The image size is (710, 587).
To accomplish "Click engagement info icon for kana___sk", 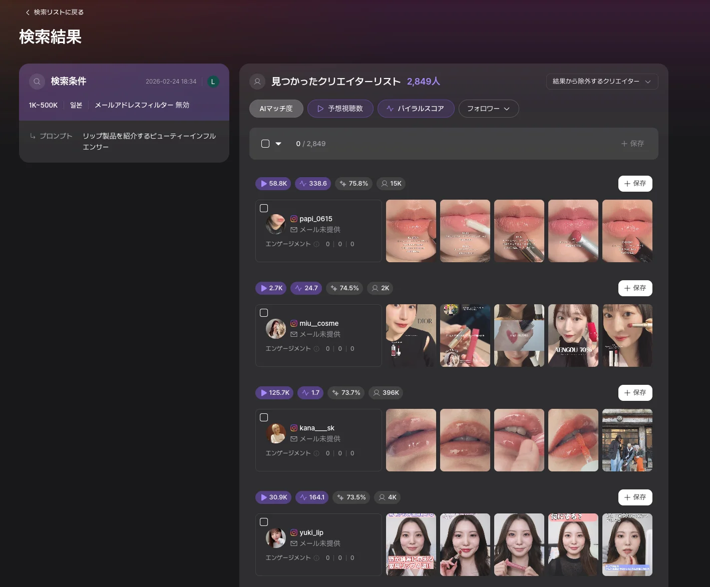I will point(316,453).
